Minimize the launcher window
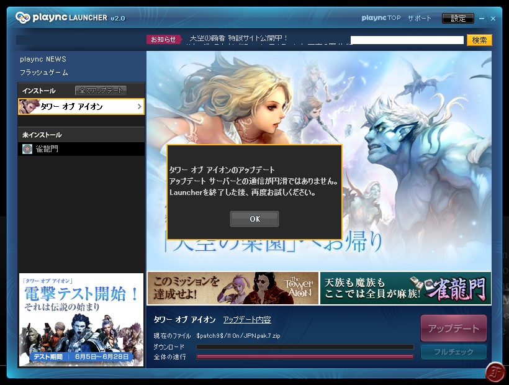Screen dimensions: 509x385 (482, 19)
